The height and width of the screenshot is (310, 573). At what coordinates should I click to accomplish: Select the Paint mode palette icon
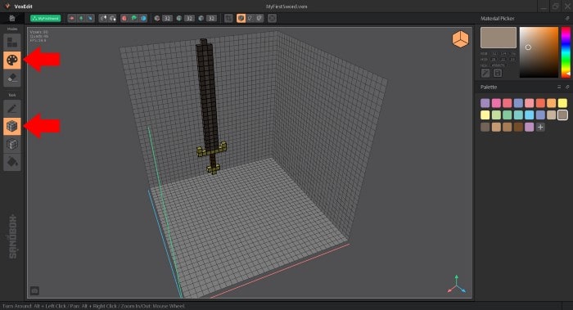click(12, 60)
